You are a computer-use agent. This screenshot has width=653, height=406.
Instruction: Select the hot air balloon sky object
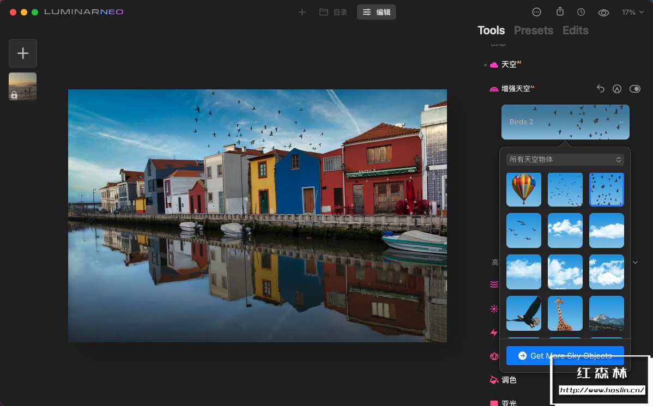click(523, 190)
